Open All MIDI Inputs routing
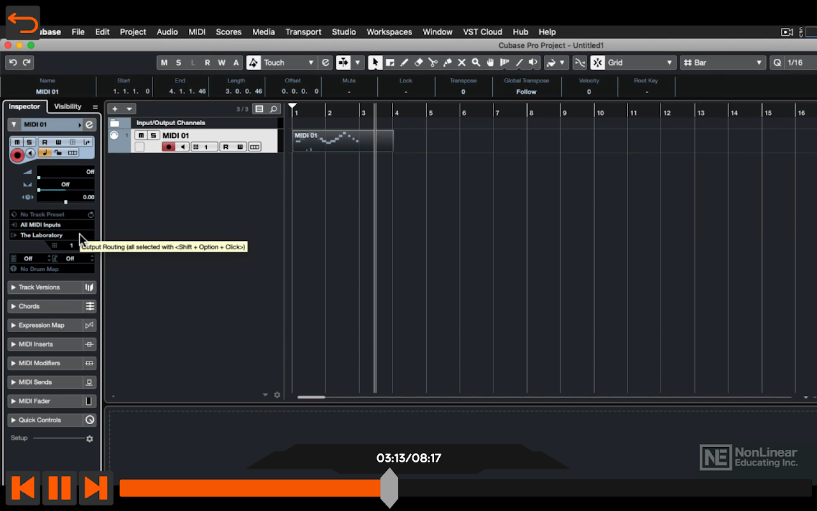Image resolution: width=817 pixels, height=511 pixels. click(52, 225)
